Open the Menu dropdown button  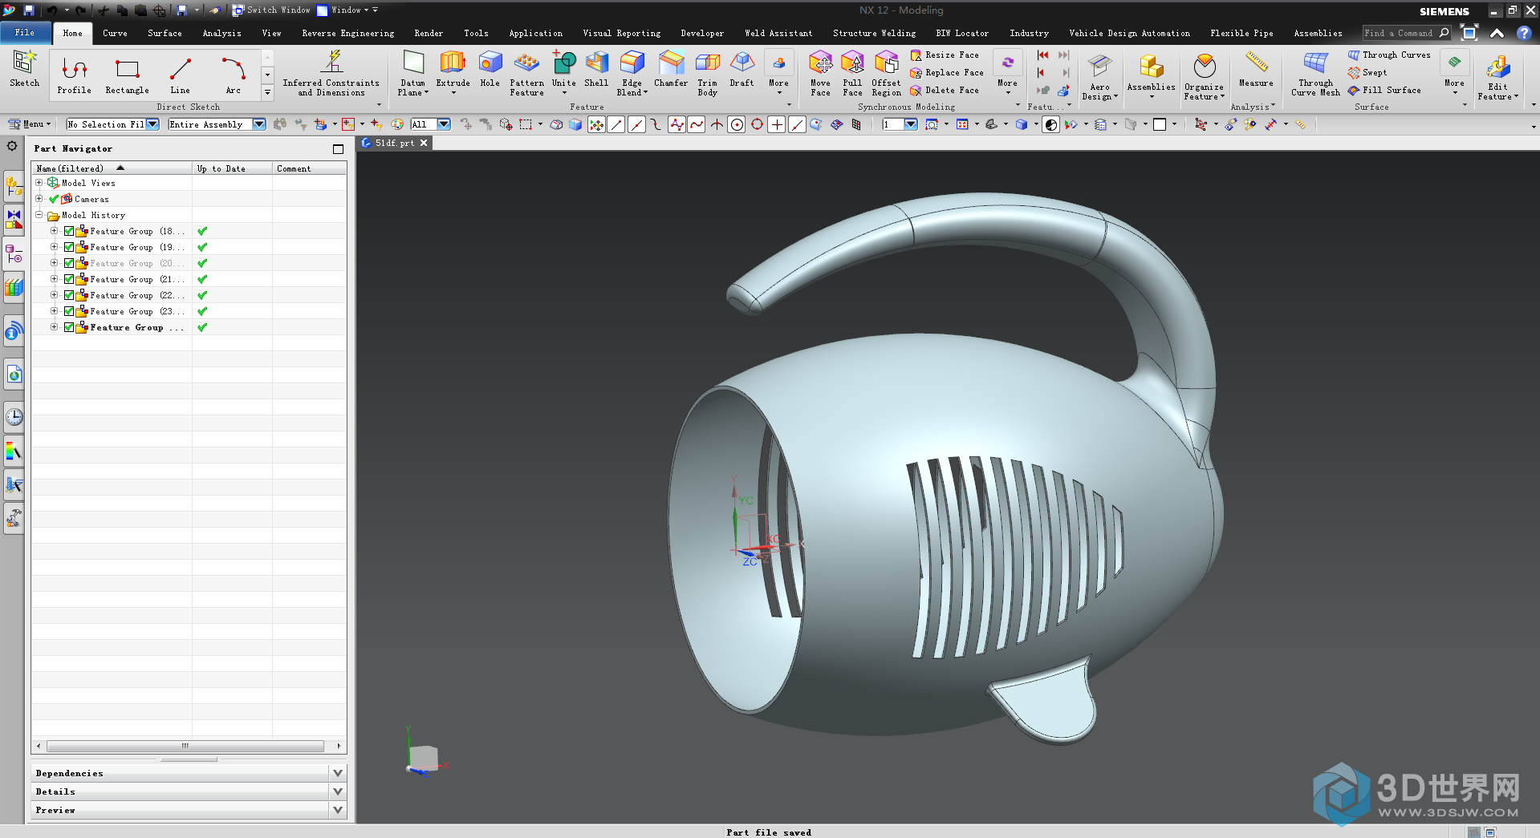(29, 124)
